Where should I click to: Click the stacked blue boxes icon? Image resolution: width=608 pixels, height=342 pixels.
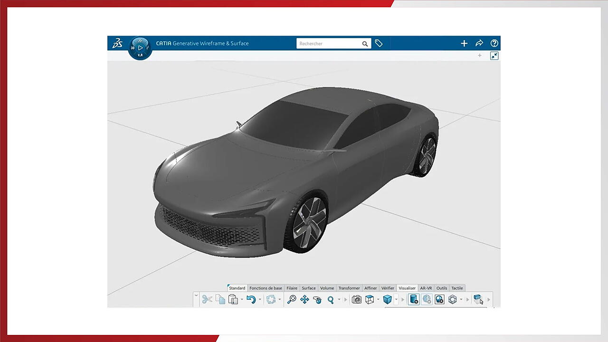pyautogui.click(x=478, y=299)
